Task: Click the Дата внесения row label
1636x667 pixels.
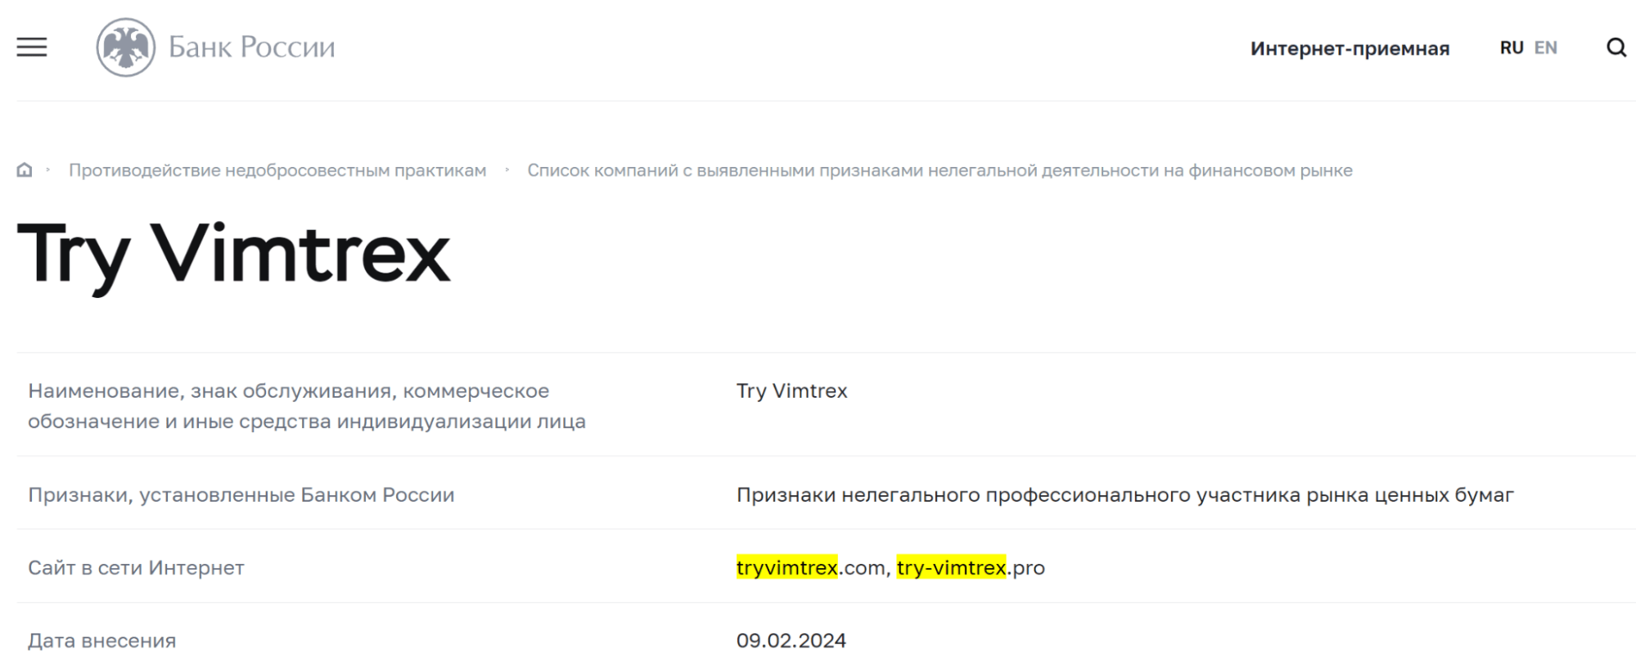Action: click(101, 640)
